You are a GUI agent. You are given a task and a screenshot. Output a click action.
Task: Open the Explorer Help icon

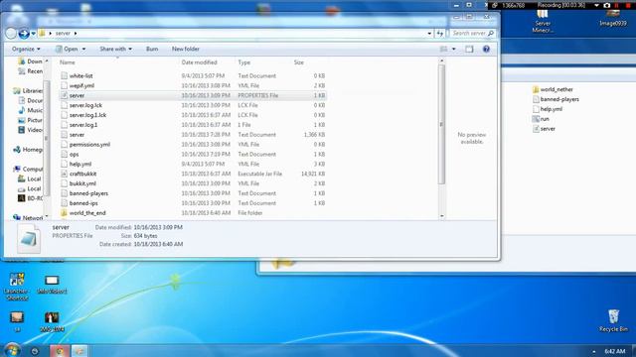click(x=486, y=49)
